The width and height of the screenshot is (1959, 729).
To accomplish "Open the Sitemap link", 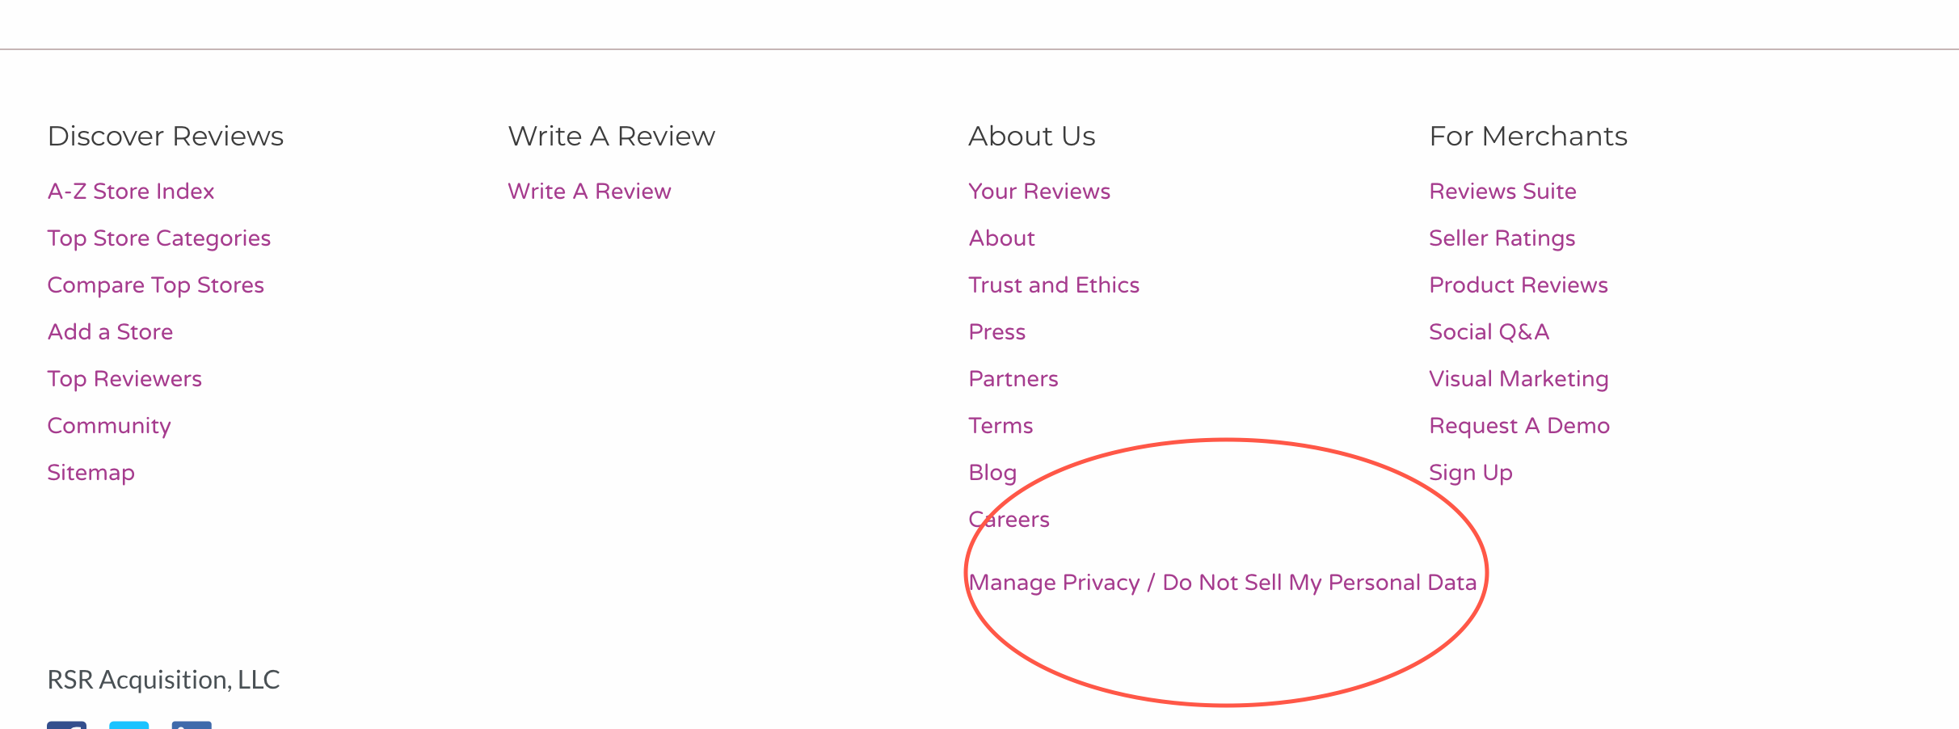I will click(x=91, y=473).
